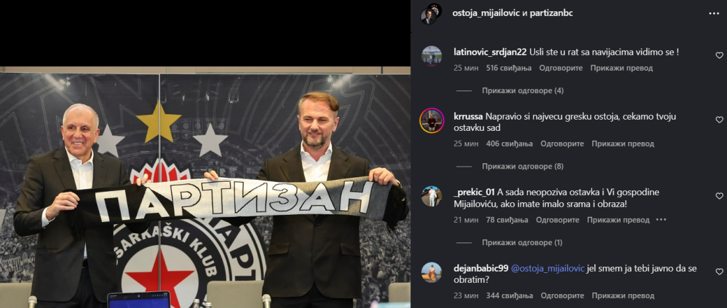Image resolution: width=727 pixels, height=308 pixels.
Task: Show the 1 reply under _prekic_01
Action: click(x=522, y=243)
